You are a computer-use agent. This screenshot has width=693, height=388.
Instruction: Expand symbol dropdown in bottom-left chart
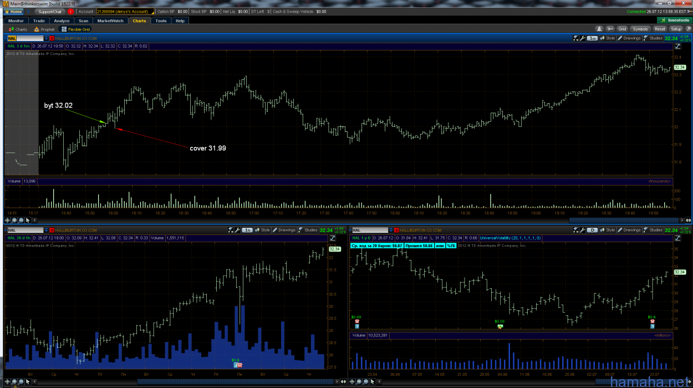click(x=46, y=230)
